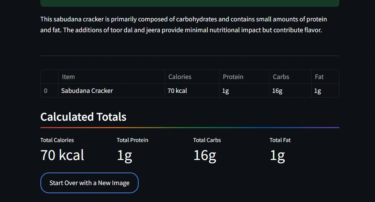Click the Total Calories metric label

(57, 140)
